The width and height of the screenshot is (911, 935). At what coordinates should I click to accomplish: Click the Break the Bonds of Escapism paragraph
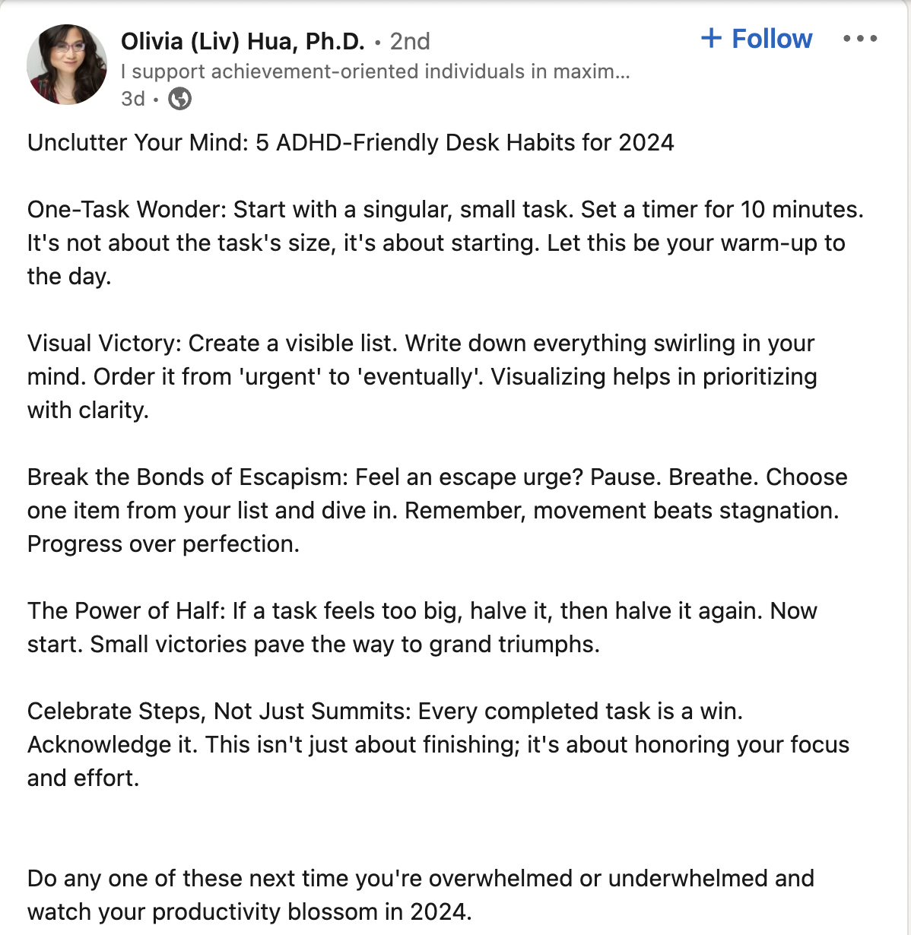[437, 511]
